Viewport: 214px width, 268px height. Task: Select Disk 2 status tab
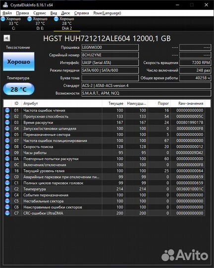(67, 23)
